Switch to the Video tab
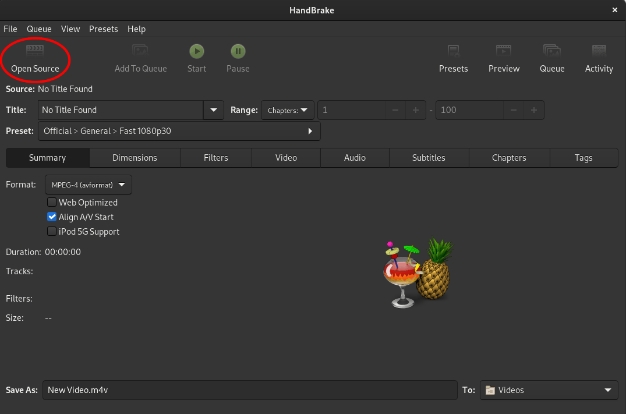The height and width of the screenshot is (414, 626). [x=286, y=157]
